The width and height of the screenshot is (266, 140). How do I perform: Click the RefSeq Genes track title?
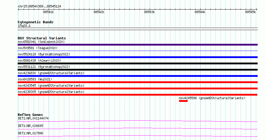tap(30, 115)
